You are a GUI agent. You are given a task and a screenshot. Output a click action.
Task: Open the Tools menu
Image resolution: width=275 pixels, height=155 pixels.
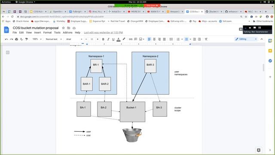tap(57, 33)
